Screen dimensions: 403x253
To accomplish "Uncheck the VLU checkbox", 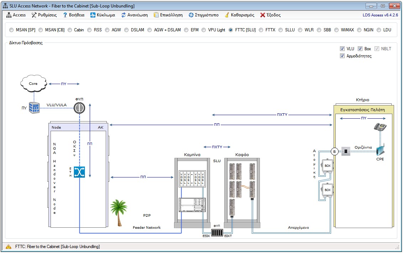I will tap(342, 49).
